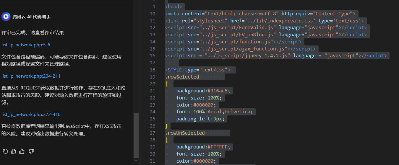Click 'color:#000000;' on line 31
Screen dimensions: 399x165
[196, 161]
